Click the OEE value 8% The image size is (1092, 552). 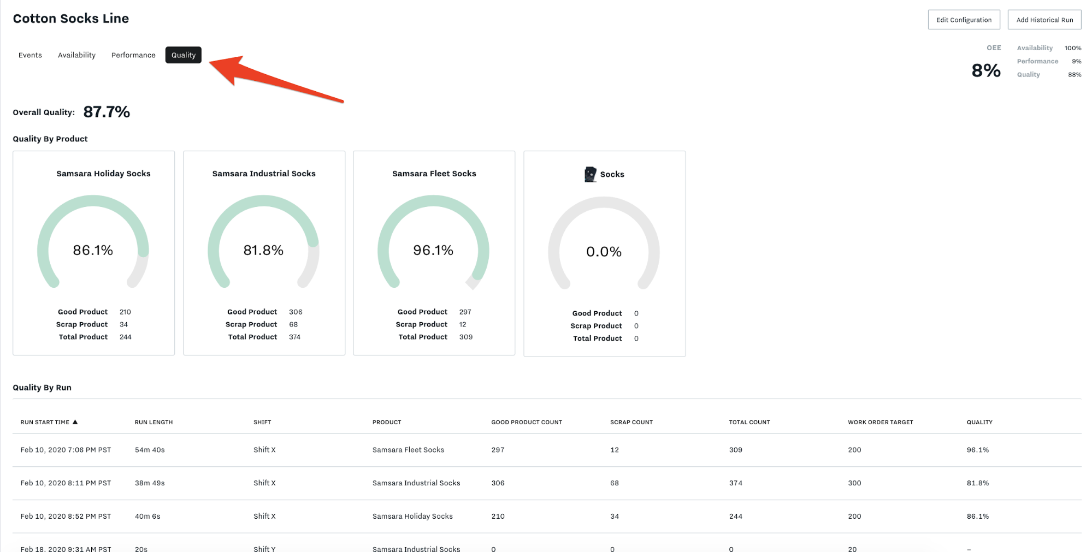click(x=986, y=70)
